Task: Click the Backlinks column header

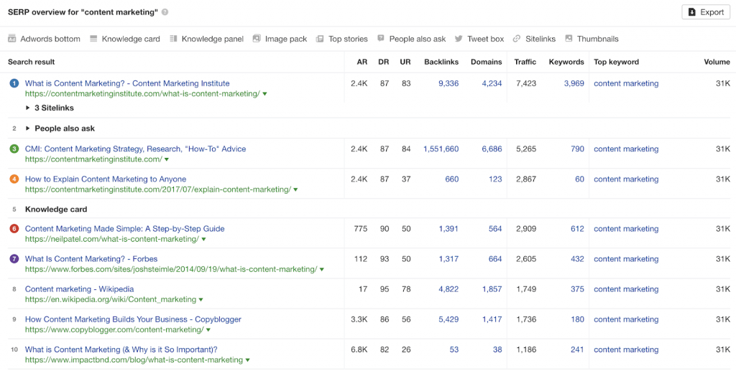Action: [441, 62]
